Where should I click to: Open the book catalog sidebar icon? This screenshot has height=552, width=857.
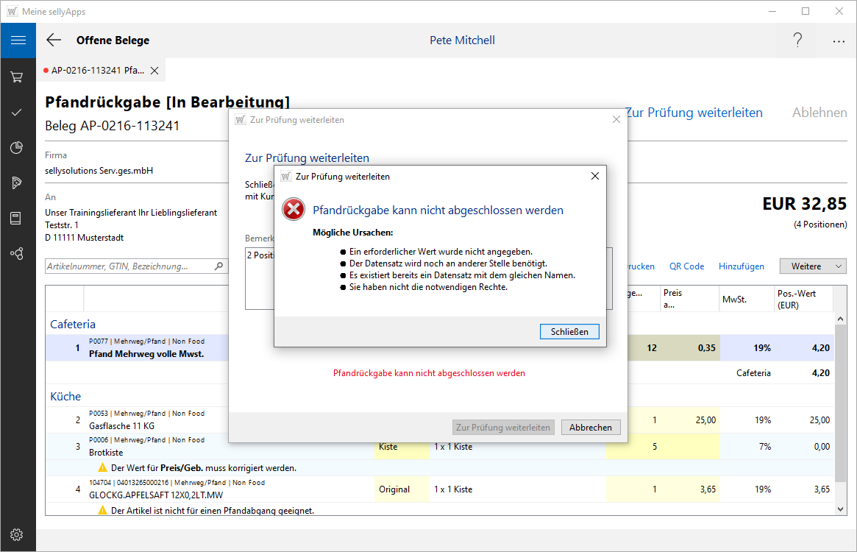tap(18, 218)
